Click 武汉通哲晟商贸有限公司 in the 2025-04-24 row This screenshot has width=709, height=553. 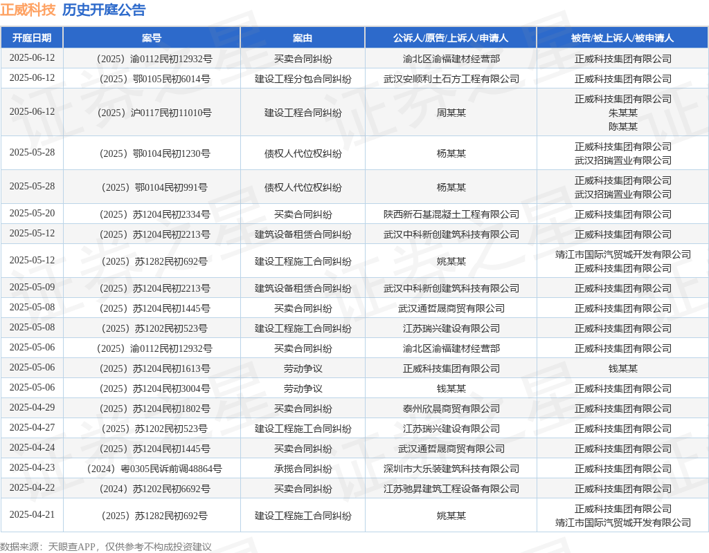click(451, 449)
